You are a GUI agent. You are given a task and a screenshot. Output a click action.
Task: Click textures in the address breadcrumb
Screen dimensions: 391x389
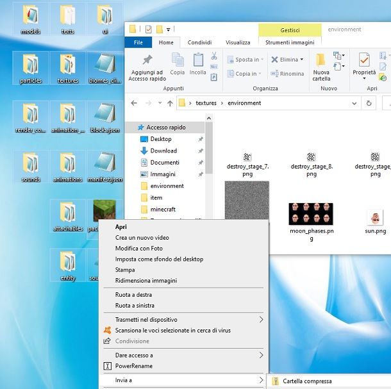[x=206, y=103]
